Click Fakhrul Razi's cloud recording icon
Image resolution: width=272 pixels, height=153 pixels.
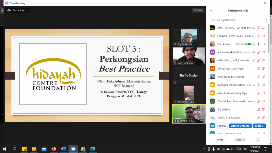tap(254, 60)
